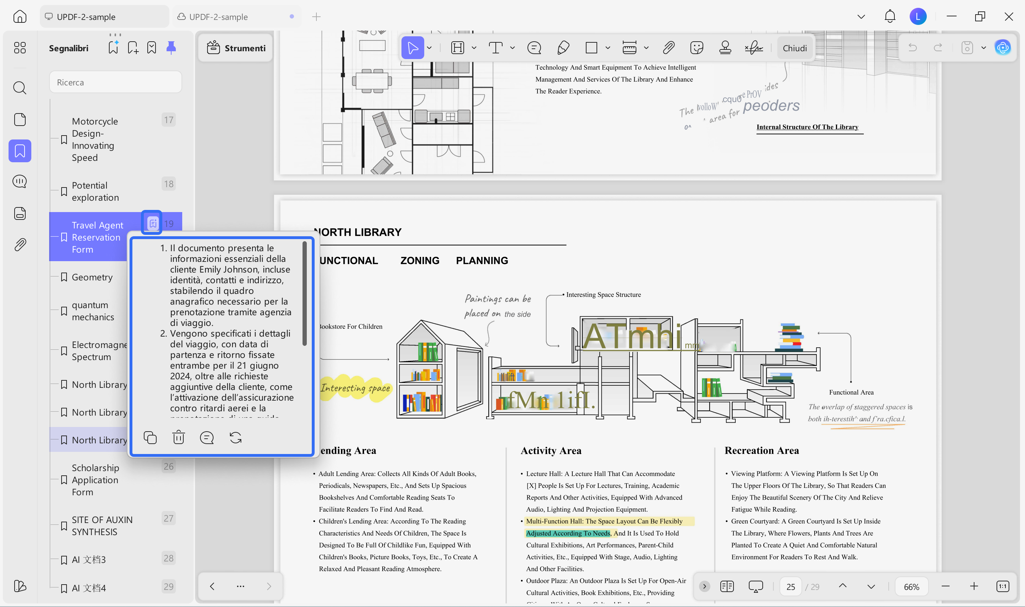Toggle the two-page view mode icon
The width and height of the screenshot is (1025, 607).
click(x=727, y=587)
